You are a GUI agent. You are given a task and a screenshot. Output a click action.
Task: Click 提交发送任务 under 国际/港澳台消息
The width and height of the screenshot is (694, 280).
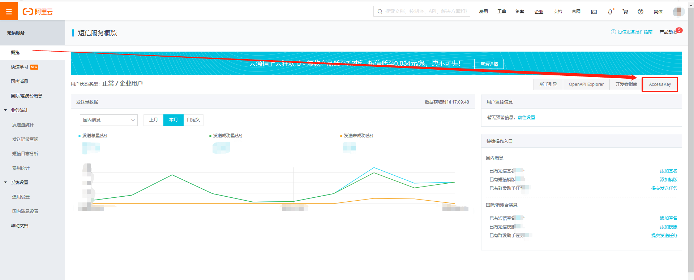click(664, 236)
